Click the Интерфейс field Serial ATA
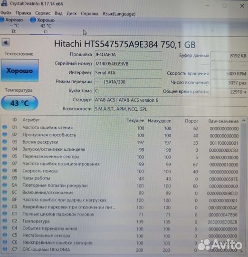248x257 pixels. point(128,73)
